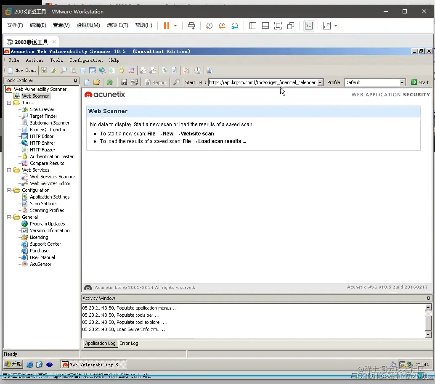The width and height of the screenshot is (435, 384).
Task: Click inside the Start URL text field
Action: tap(263, 82)
